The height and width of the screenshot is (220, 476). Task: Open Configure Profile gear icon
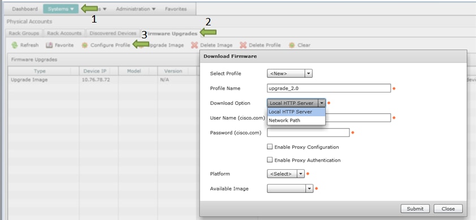(x=85, y=45)
